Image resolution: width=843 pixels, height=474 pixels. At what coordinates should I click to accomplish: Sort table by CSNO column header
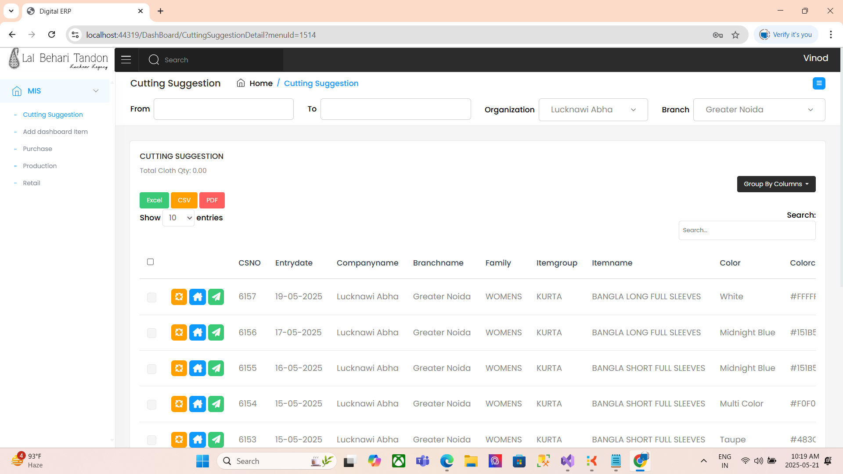click(x=249, y=263)
